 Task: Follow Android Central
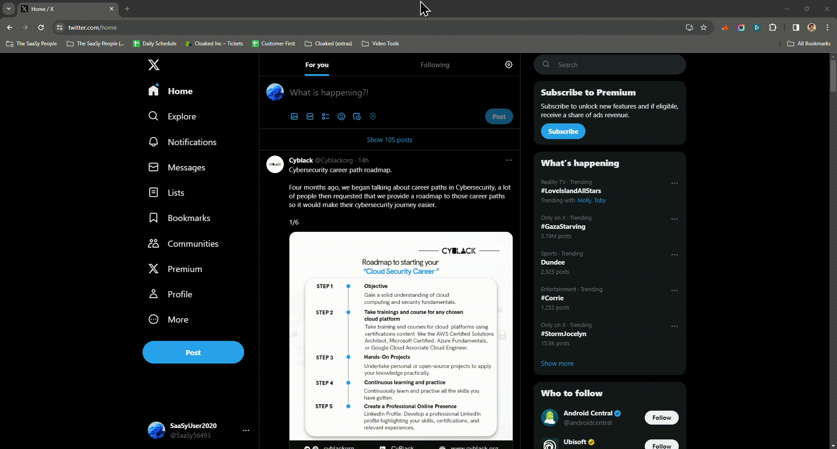click(661, 418)
